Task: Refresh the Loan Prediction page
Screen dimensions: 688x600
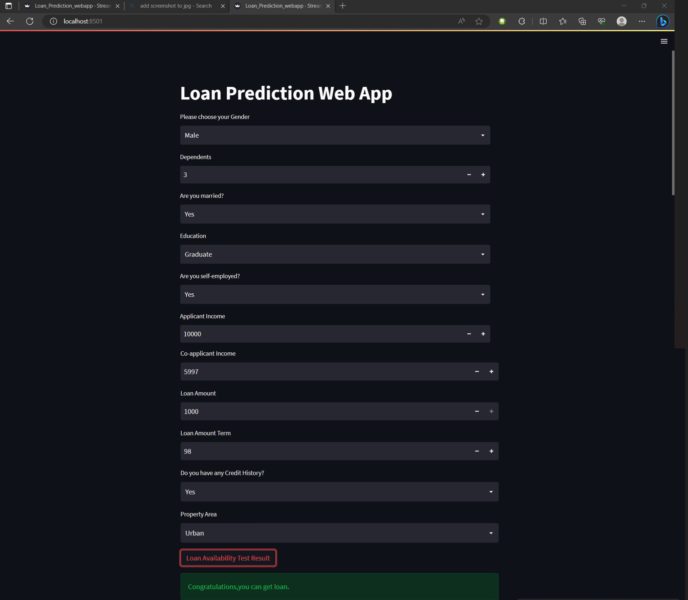Action: pyautogui.click(x=30, y=21)
